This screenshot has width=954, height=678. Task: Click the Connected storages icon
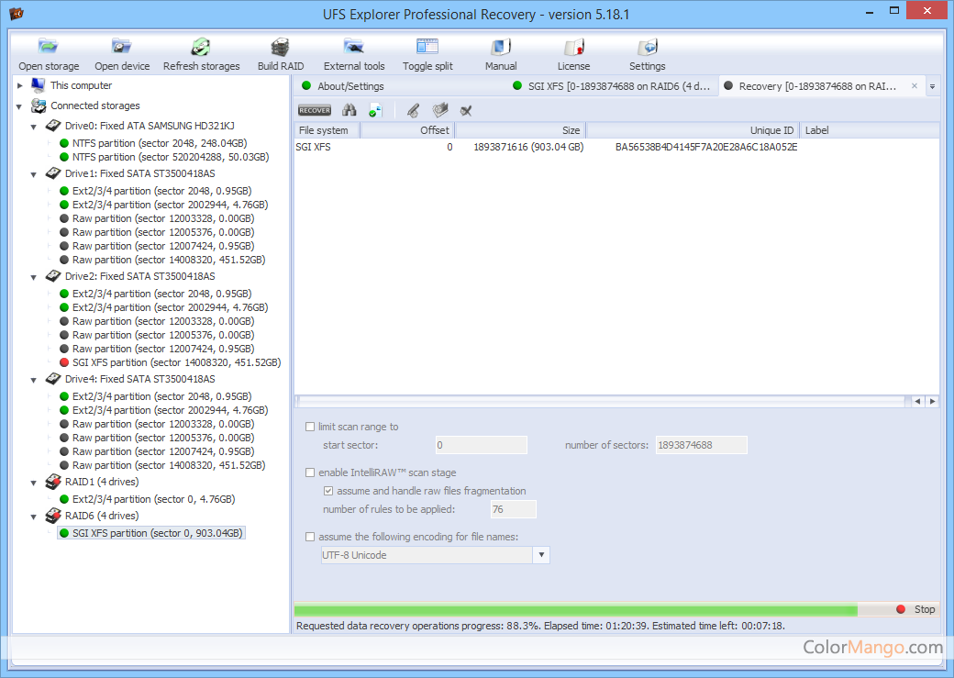pyautogui.click(x=39, y=106)
